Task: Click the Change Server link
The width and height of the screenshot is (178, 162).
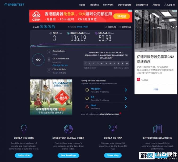Action: coord(60,65)
